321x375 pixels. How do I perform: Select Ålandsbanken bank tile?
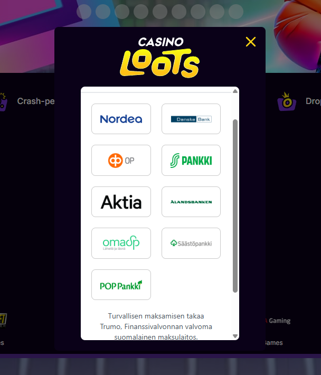(x=191, y=202)
